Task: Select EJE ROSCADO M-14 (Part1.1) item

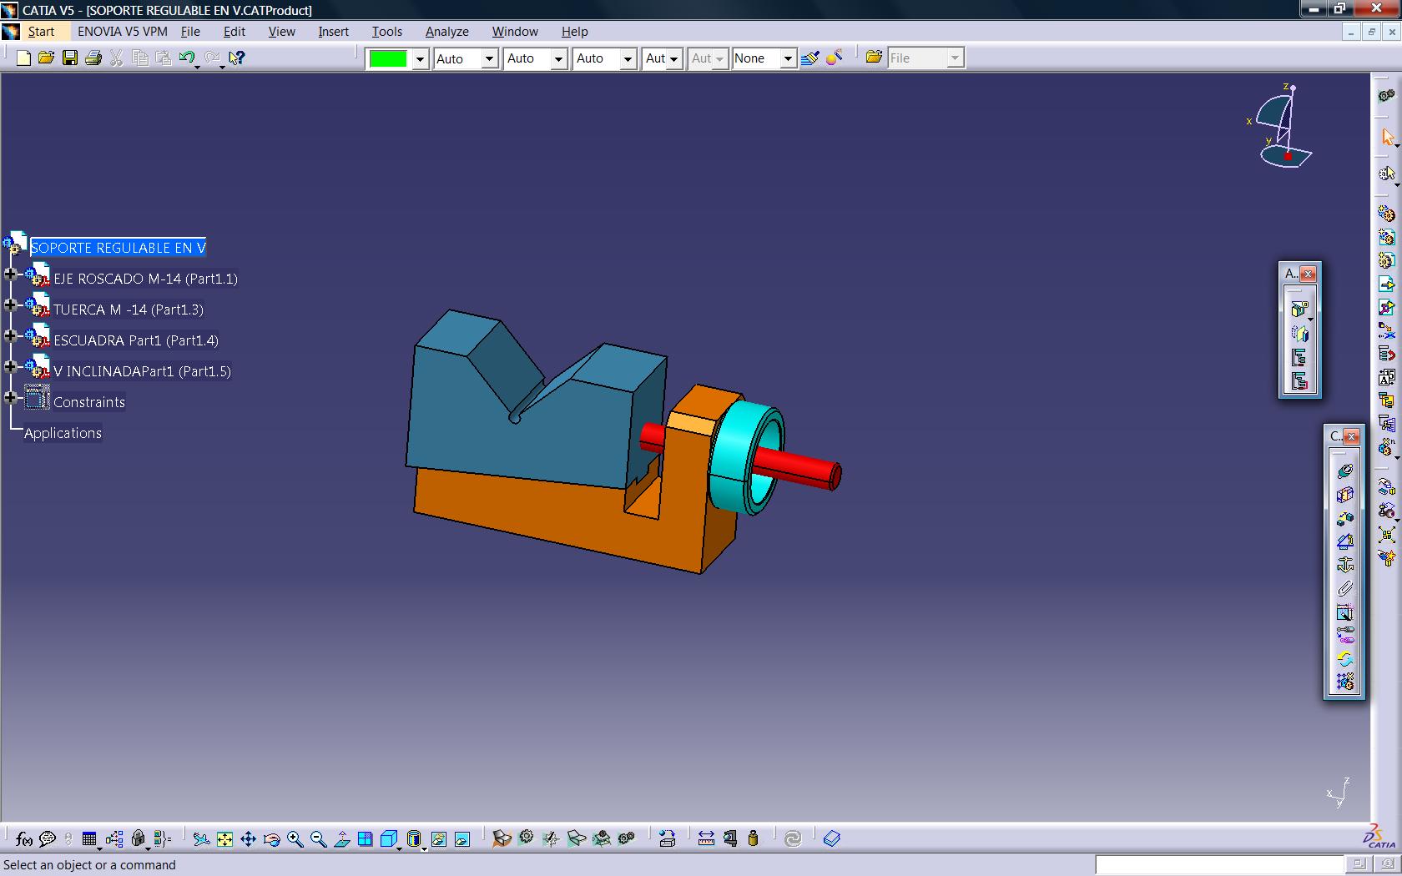Action: point(145,279)
